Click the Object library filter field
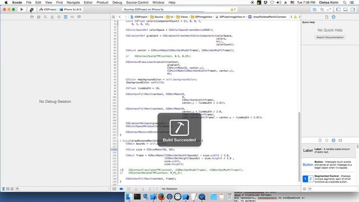359x202 pixels. pos(333,189)
